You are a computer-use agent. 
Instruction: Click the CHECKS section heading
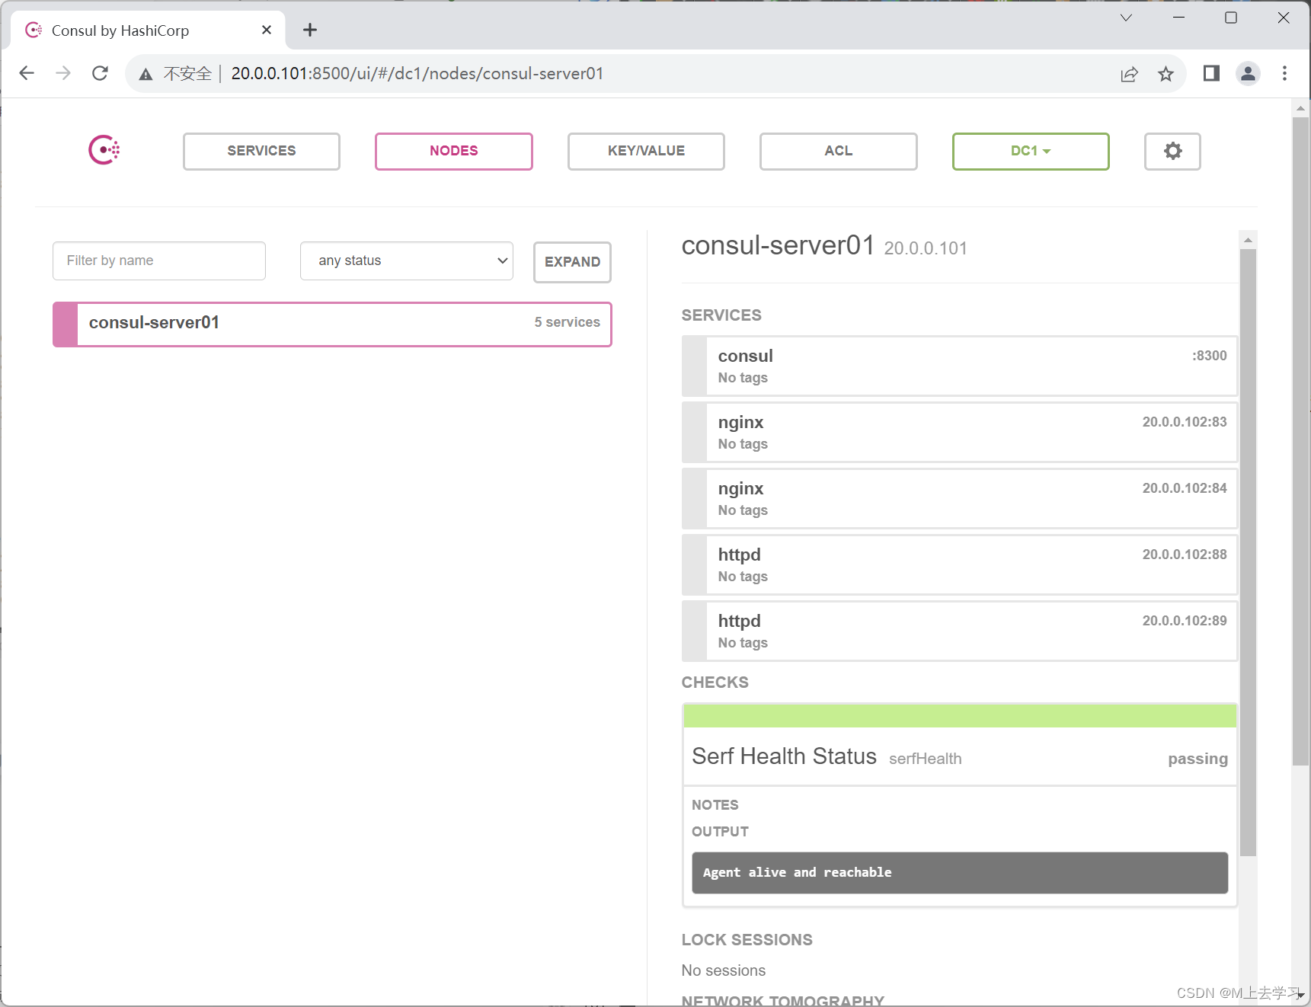tap(715, 683)
